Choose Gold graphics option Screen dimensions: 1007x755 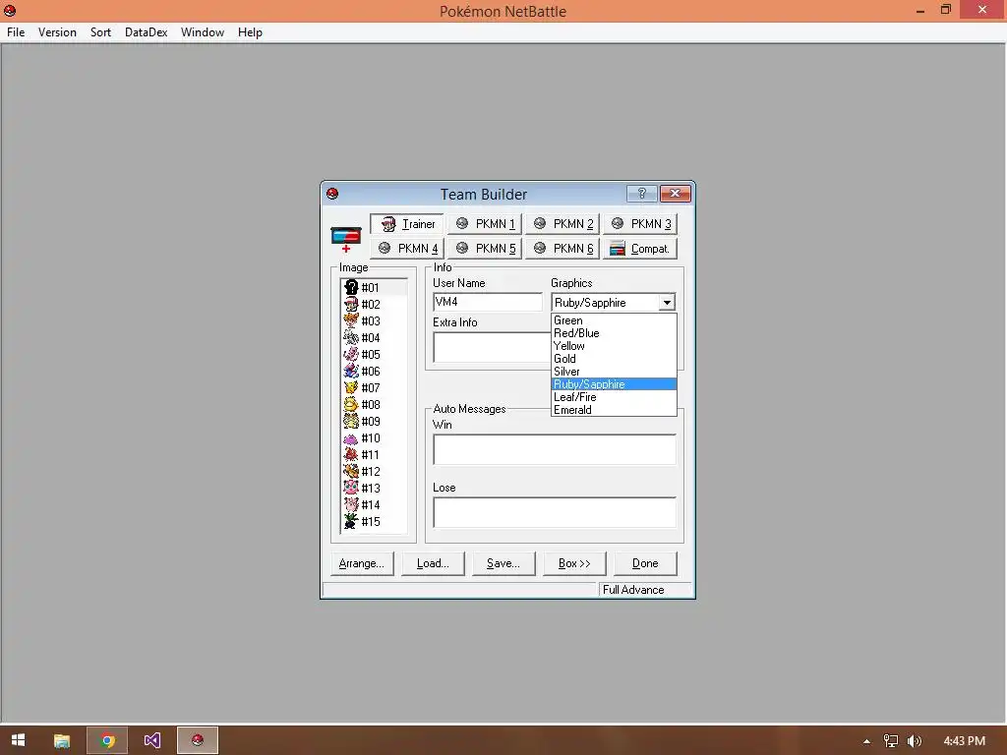tap(614, 359)
